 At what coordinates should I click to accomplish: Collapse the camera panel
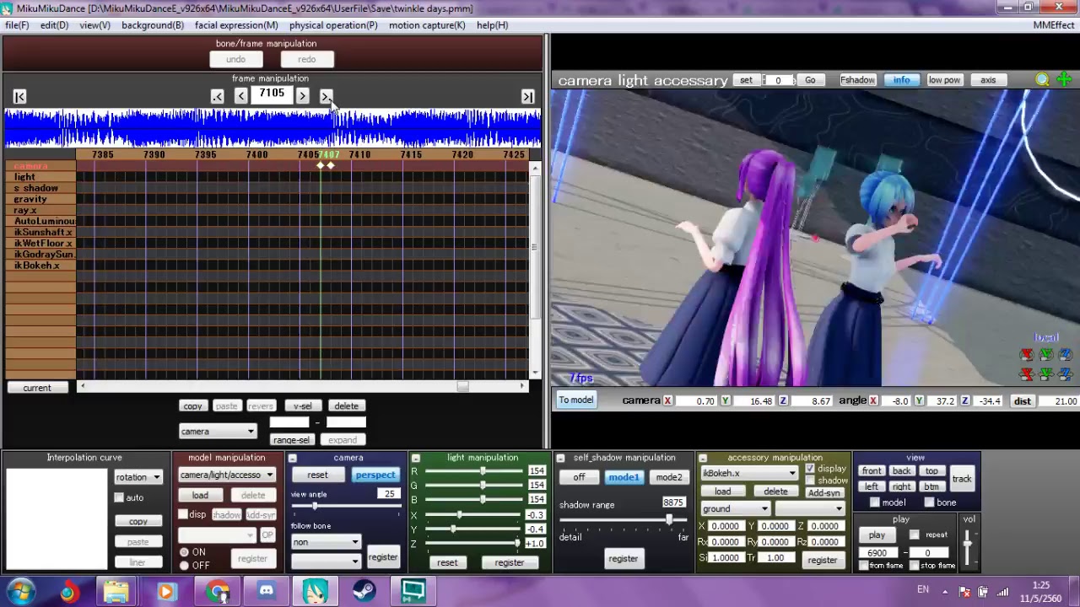[x=293, y=459]
